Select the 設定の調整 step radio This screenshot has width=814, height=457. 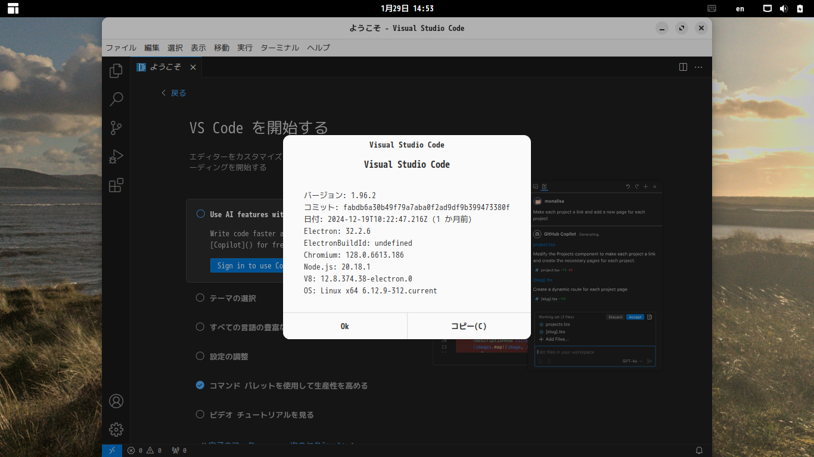point(200,356)
